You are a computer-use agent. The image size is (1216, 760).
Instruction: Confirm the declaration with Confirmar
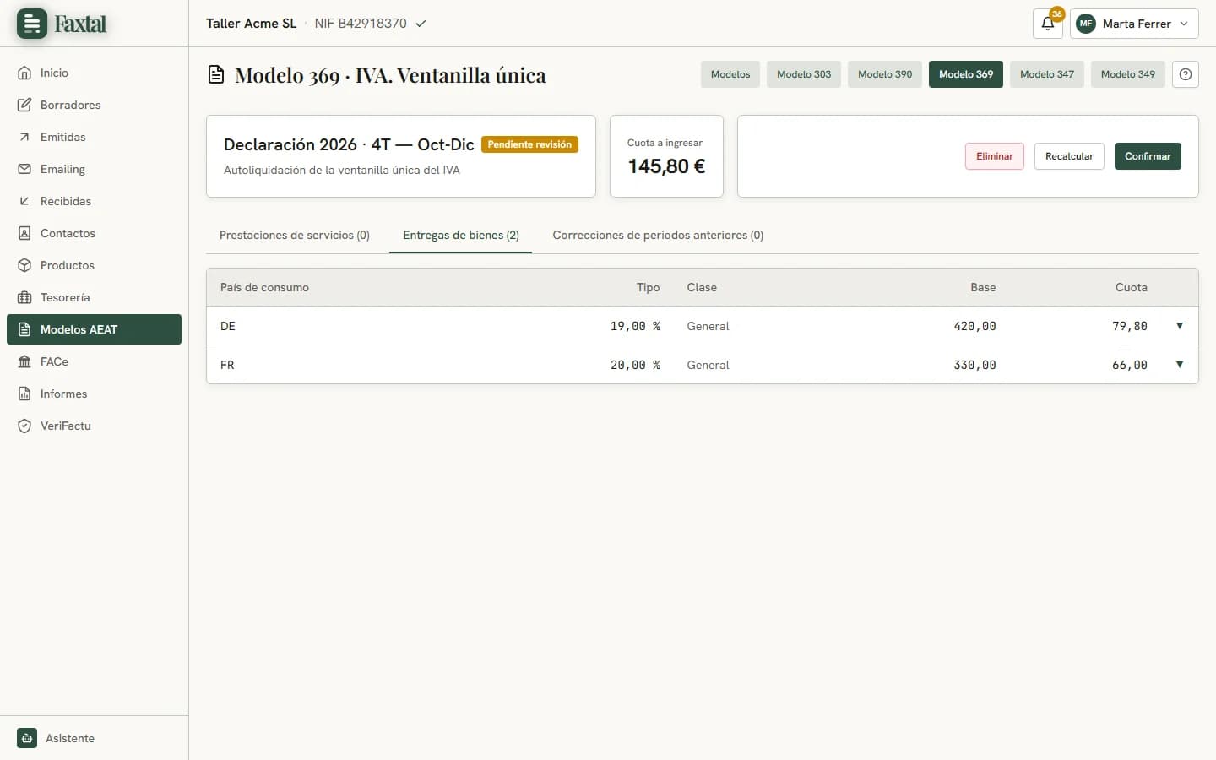point(1148,156)
